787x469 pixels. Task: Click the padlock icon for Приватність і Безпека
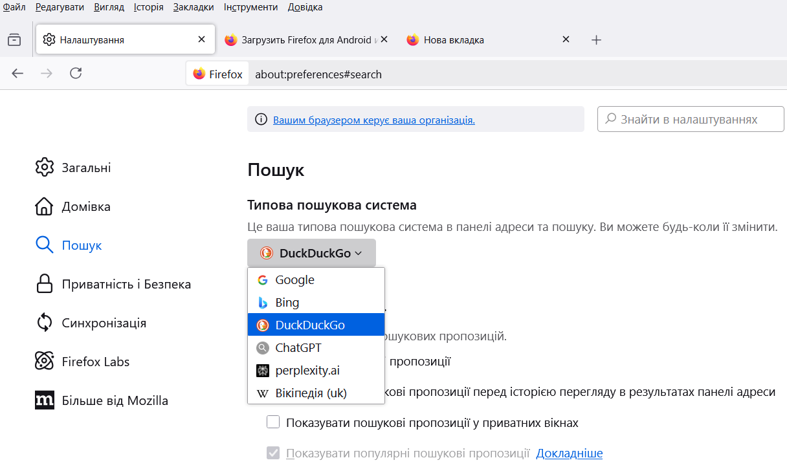point(44,284)
